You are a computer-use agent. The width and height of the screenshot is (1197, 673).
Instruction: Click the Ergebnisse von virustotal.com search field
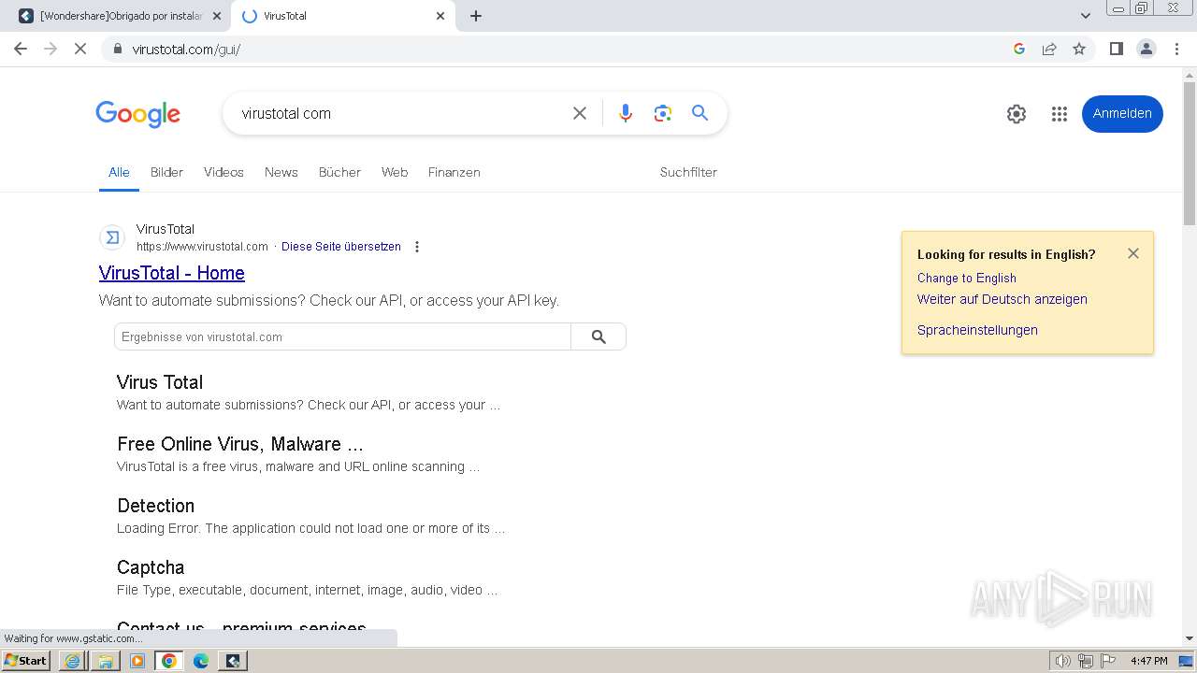pos(342,336)
